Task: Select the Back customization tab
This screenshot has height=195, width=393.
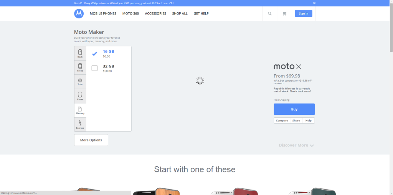Action: coord(80,53)
